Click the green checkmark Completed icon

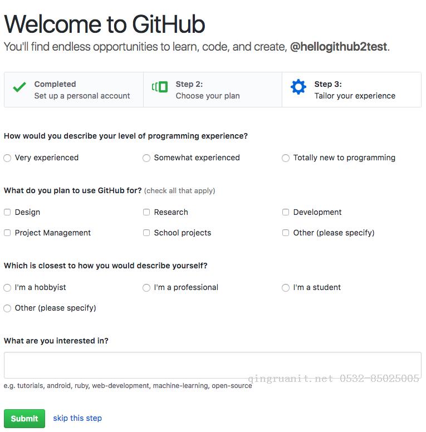(x=19, y=87)
